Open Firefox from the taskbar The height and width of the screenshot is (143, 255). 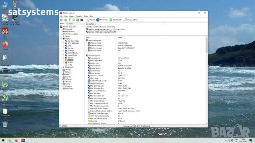click(16, 140)
